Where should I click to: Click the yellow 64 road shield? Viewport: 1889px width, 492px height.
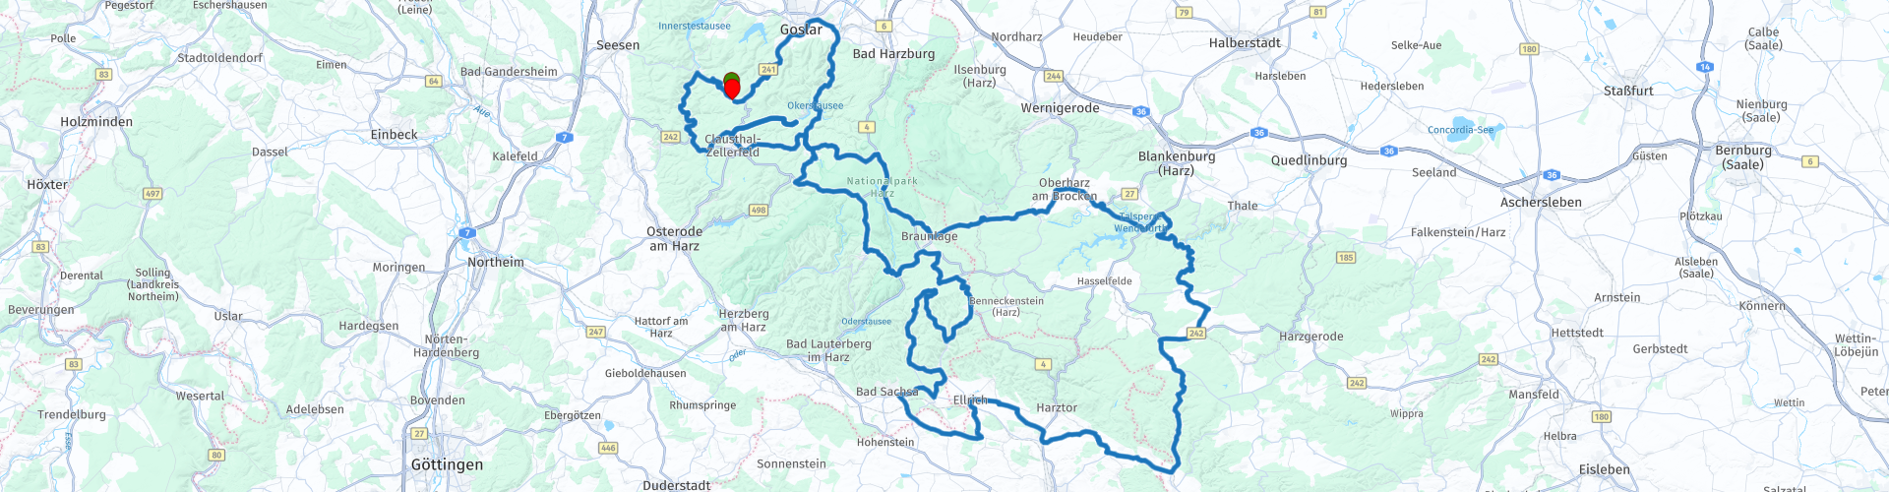pos(433,81)
